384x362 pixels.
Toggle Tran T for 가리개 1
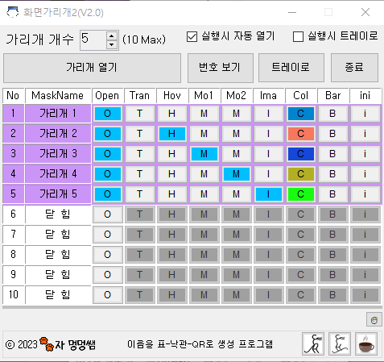pyautogui.click(x=139, y=114)
